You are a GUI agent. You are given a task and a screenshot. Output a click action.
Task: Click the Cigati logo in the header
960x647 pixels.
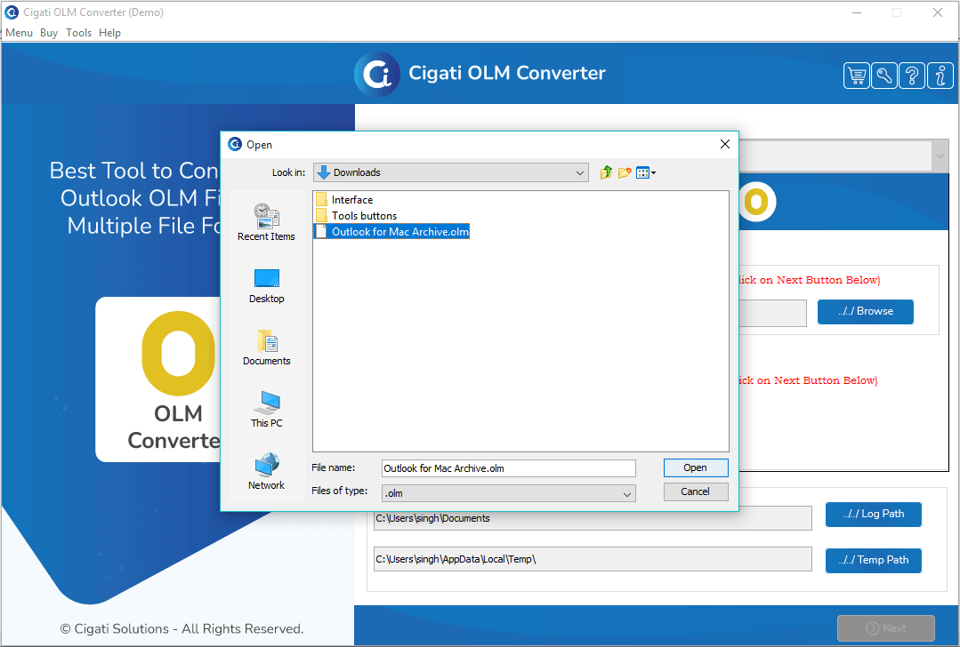(x=377, y=74)
